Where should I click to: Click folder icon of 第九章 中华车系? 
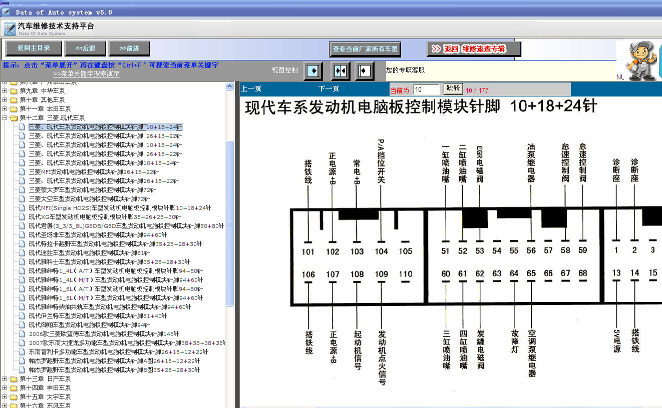(14, 91)
